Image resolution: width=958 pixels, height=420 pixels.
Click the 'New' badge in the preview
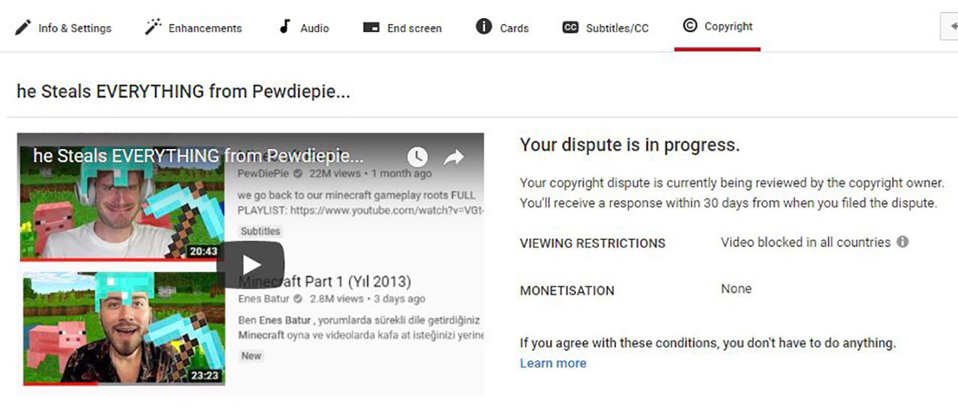coord(251,356)
